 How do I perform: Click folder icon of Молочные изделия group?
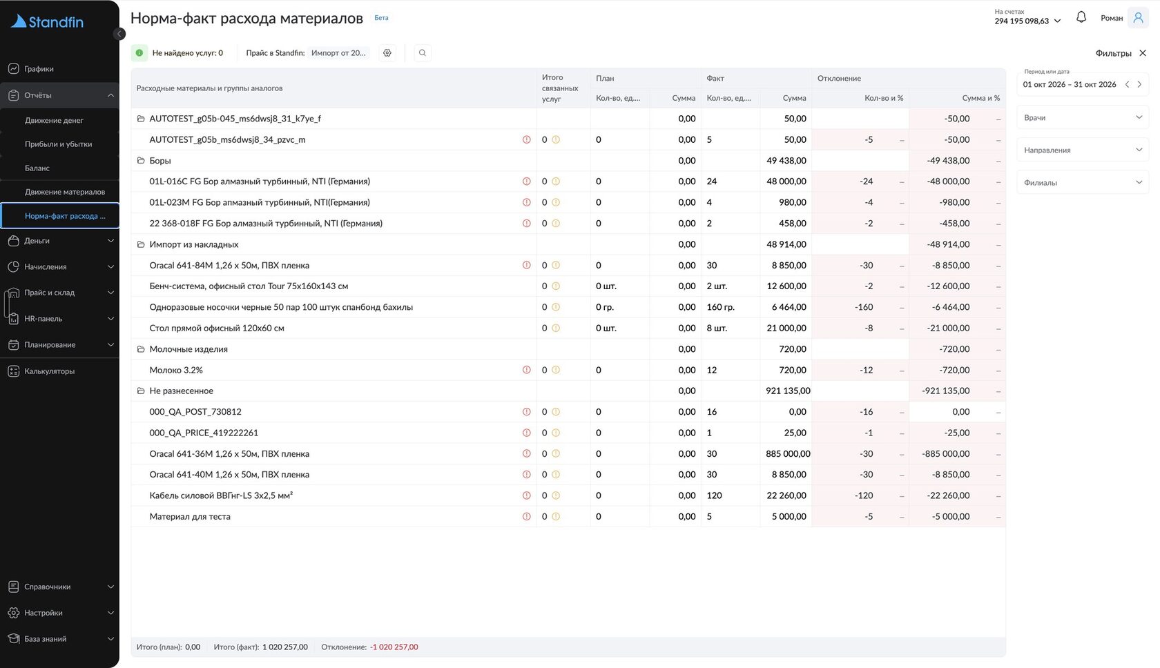pyautogui.click(x=141, y=349)
